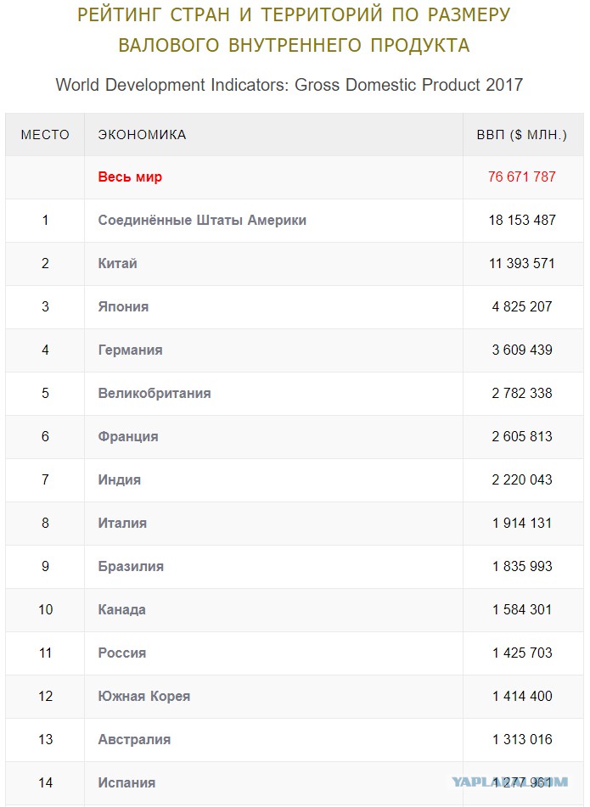
Task: Open the Бразилия link
Action: click(131, 566)
